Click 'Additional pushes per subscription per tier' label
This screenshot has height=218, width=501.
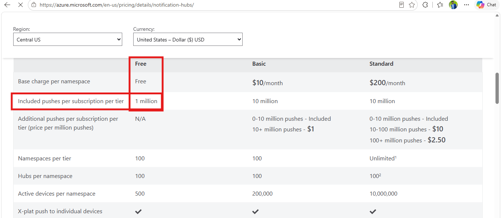(x=68, y=123)
